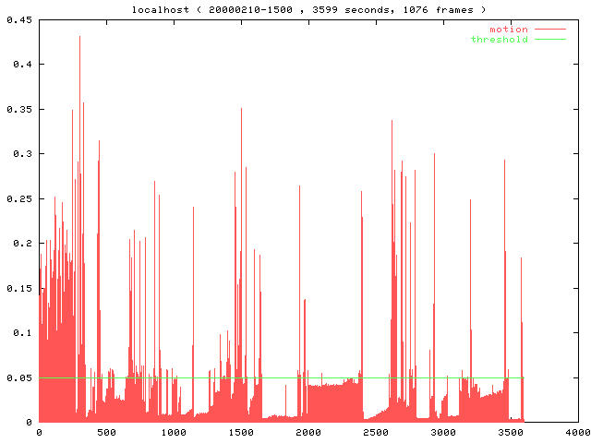Click the top of the tallest motion spike
Screen dimensions: 591x443
[79, 37]
